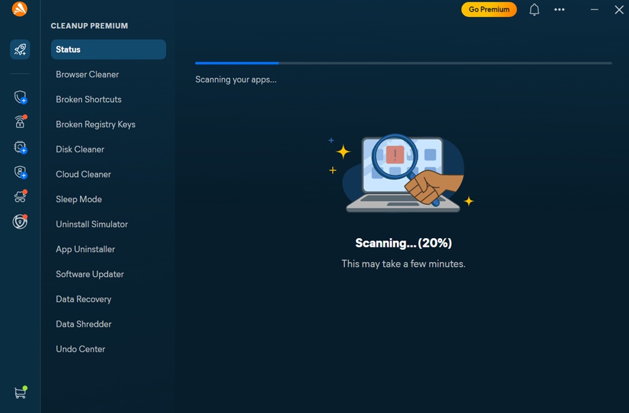Image resolution: width=629 pixels, height=413 pixels.
Task: Click the scan progress bar
Action: 404,63
